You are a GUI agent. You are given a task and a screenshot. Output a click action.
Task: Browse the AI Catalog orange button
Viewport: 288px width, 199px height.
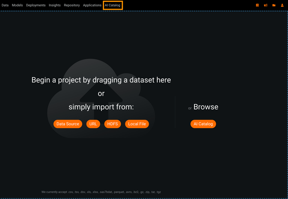[203, 124]
